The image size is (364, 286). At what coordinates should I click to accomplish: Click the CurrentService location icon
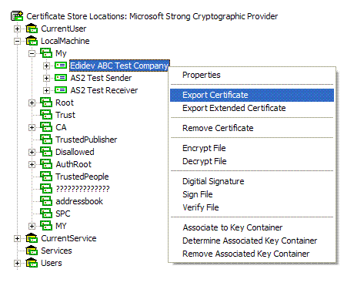coord(32,238)
